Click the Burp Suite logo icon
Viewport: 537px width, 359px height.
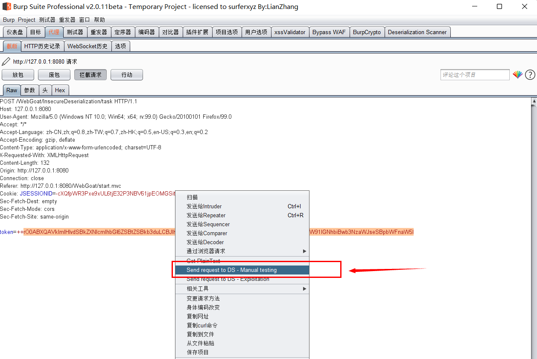point(6,6)
